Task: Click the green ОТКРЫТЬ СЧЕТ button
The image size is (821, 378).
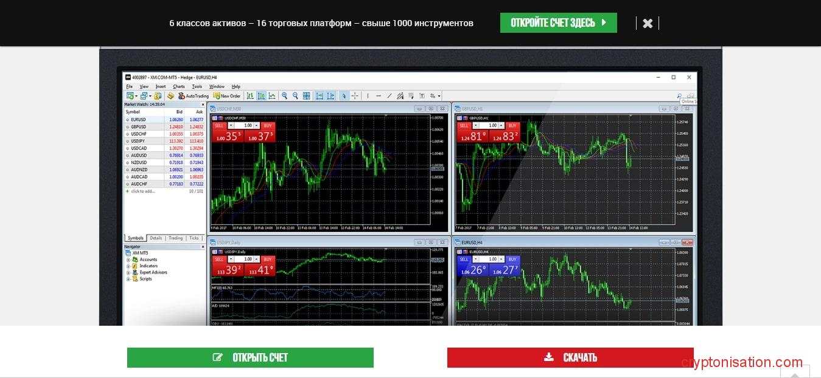Action: click(x=250, y=357)
